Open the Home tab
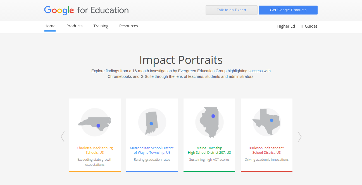 coord(50,26)
